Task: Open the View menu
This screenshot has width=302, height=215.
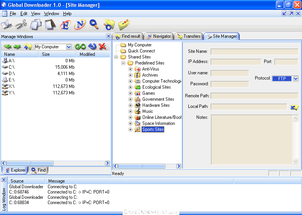Action: click(35, 14)
